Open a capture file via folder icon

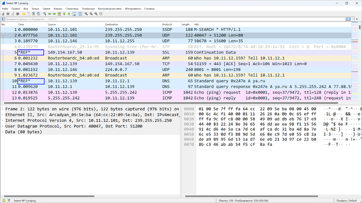click(x=24, y=14)
